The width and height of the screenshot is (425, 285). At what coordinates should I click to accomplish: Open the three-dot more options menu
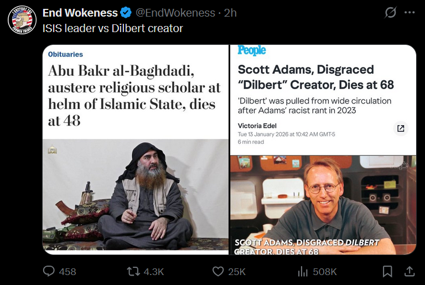coord(410,13)
